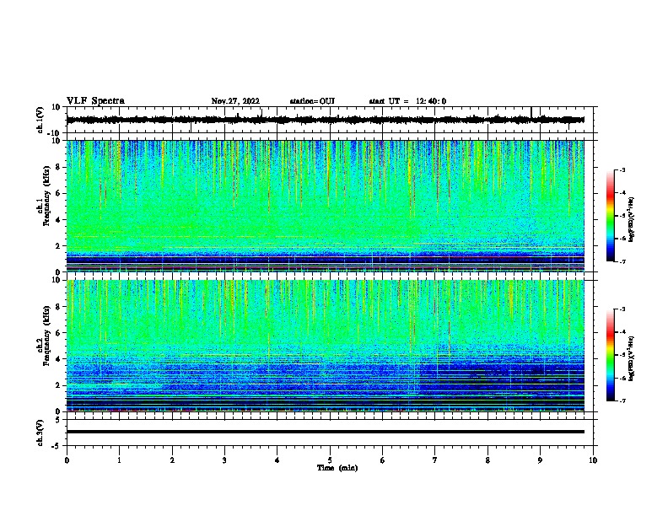668x516 pixels.
Task: Select the date "Nov.27, 2022" in header
Action: pos(235,101)
